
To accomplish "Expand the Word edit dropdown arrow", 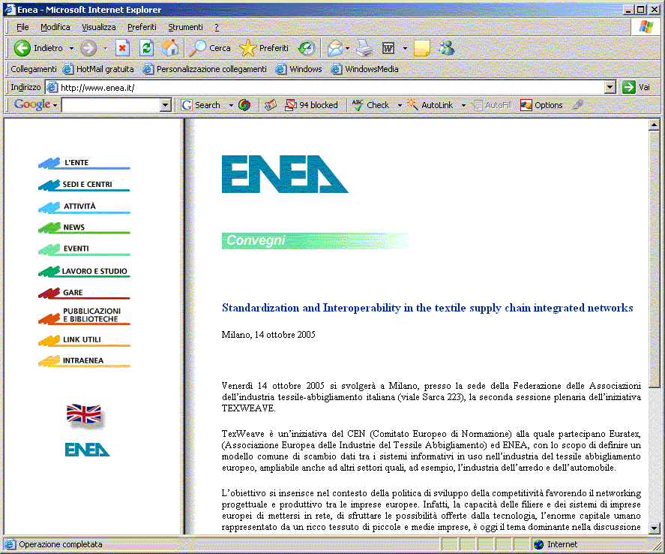I will [x=405, y=48].
